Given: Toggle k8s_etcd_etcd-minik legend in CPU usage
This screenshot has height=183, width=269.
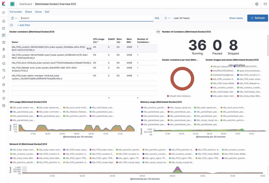Looking at the screenshot, I should click(75, 107).
